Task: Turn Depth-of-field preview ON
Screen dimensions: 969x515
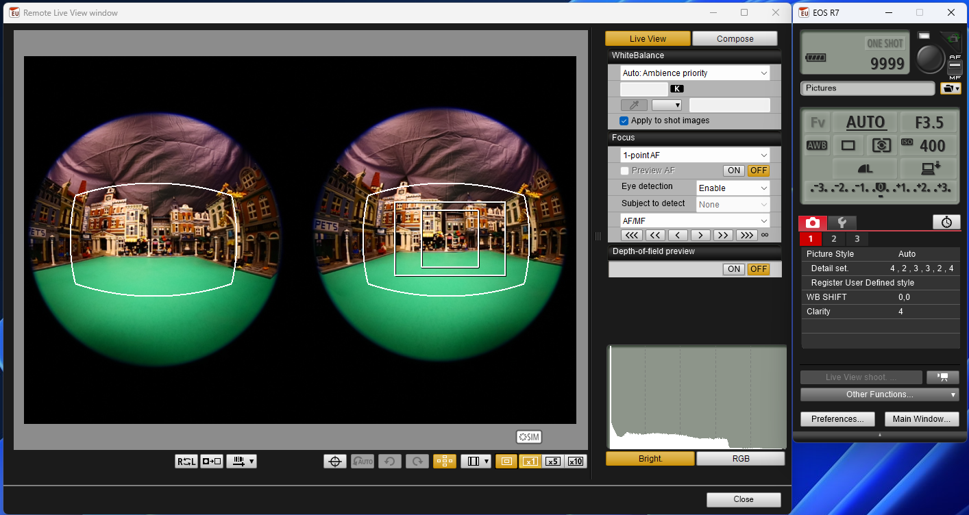Action: (x=734, y=269)
